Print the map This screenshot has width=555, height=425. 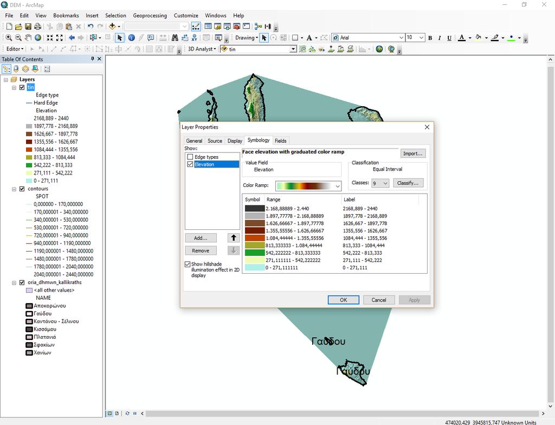(37, 26)
